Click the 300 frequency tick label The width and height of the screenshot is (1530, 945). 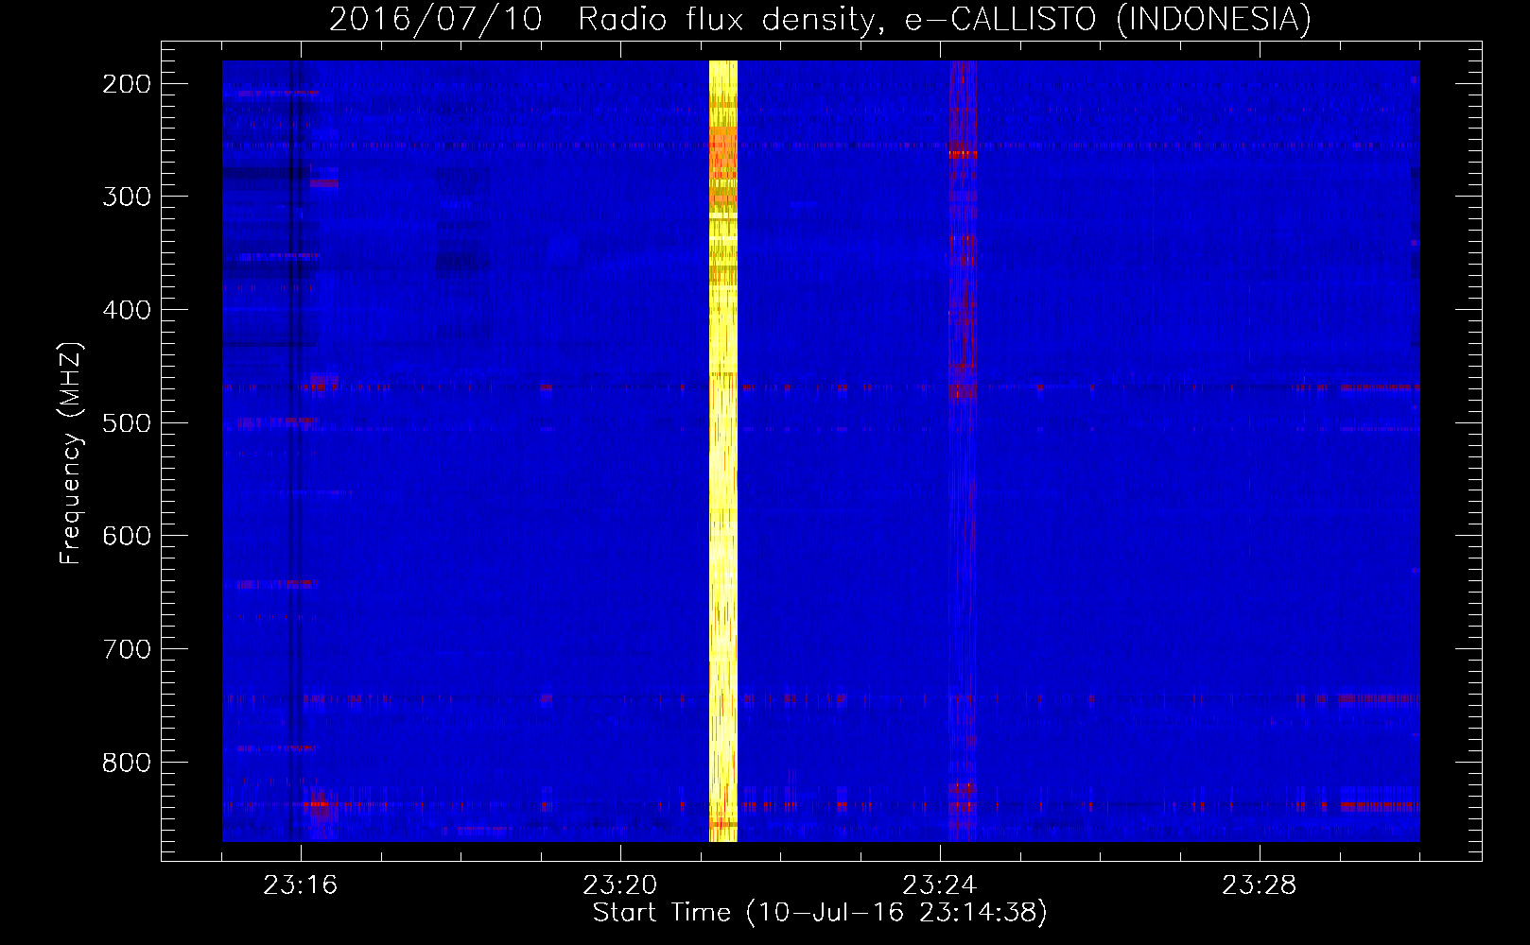coord(127,197)
